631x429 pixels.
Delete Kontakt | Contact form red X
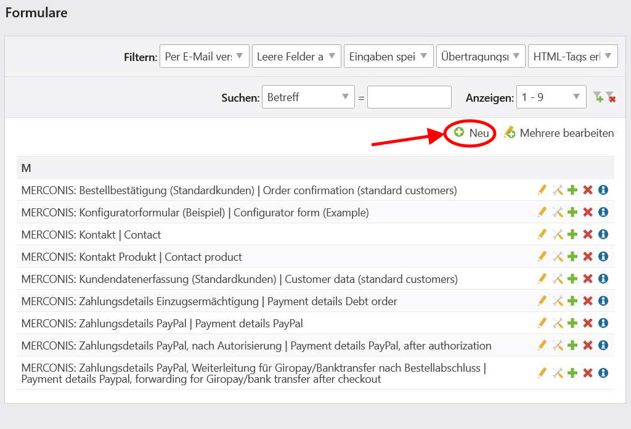(587, 234)
